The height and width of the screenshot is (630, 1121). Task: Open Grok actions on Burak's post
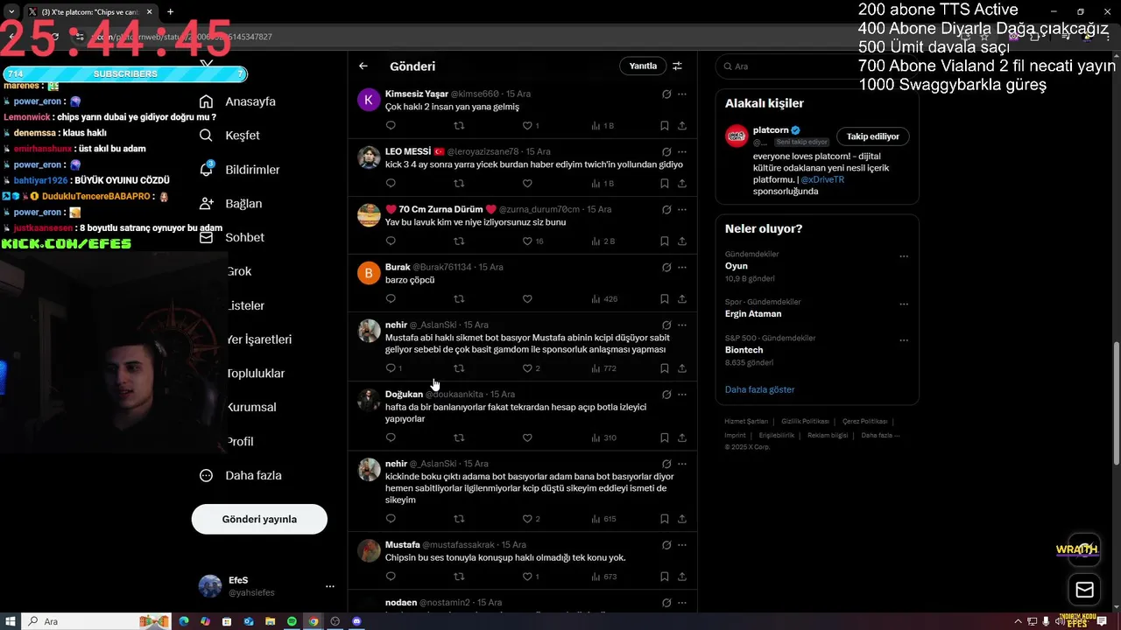pos(666,268)
